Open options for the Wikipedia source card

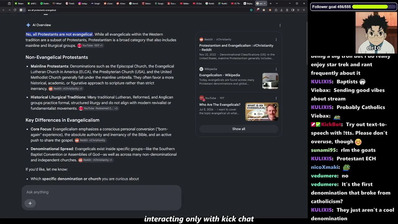click(x=276, y=69)
